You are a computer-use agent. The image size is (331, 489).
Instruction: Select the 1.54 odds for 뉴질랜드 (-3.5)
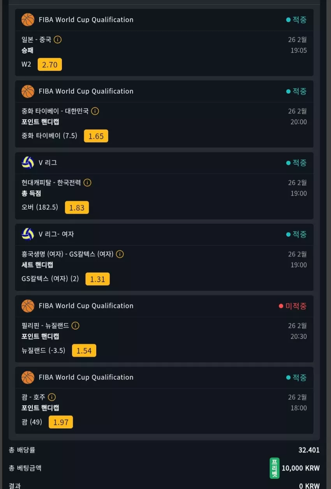pyautogui.click(x=84, y=351)
